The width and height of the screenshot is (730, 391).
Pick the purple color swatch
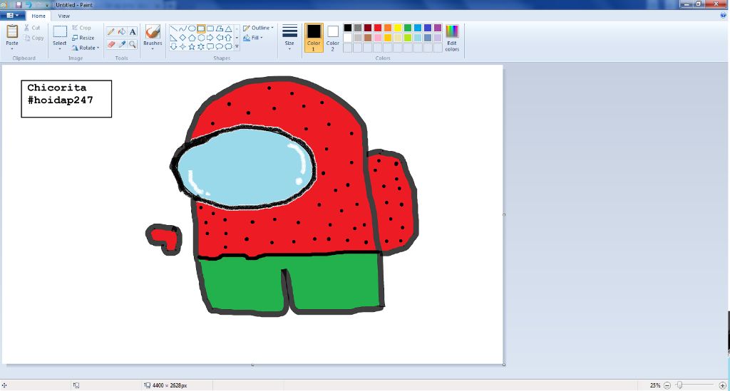[438, 28]
